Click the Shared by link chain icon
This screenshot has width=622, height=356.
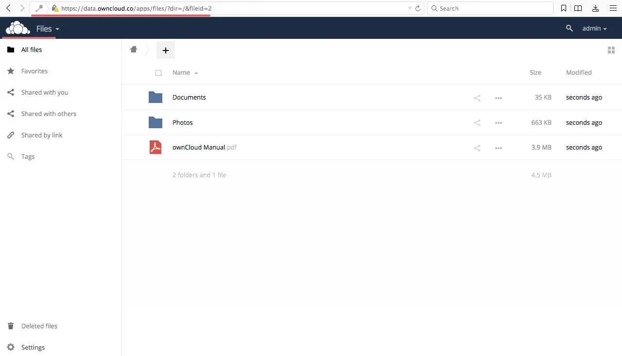[x=11, y=135]
